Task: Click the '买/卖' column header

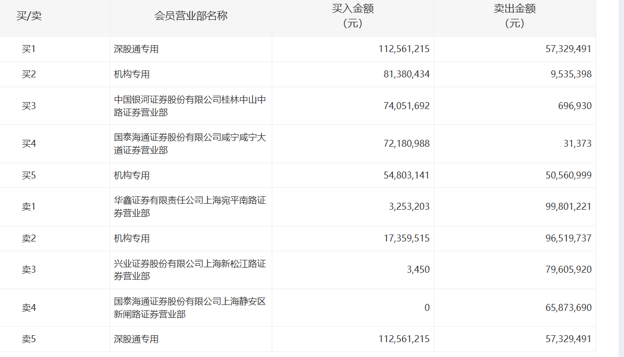Action: [29, 16]
